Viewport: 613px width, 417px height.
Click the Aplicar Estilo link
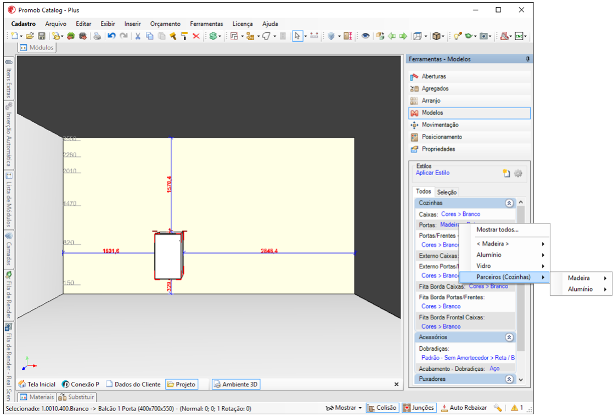click(432, 173)
